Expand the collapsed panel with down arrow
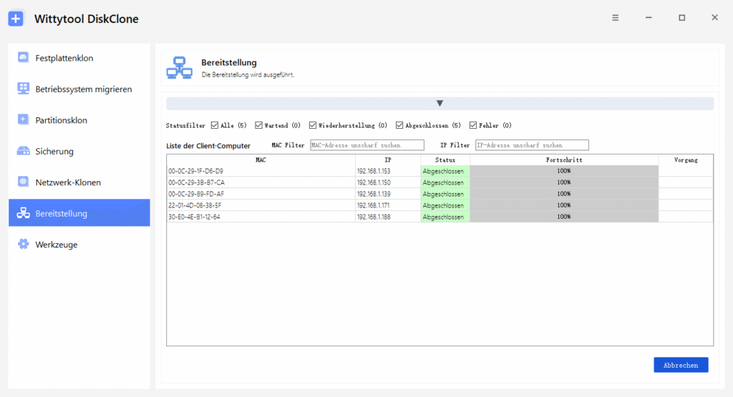This screenshot has height=397, width=733. point(440,103)
